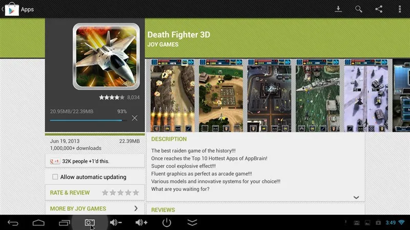The width and height of the screenshot is (410, 230).
Task: Enable Allow automatic updating checkbox
Action: pyautogui.click(x=55, y=177)
